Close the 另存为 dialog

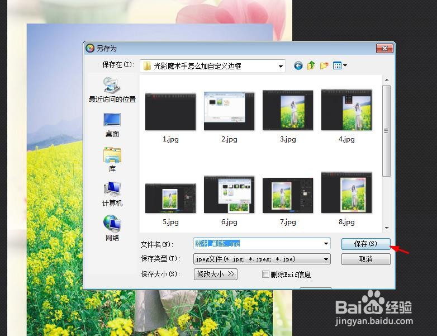(x=384, y=48)
